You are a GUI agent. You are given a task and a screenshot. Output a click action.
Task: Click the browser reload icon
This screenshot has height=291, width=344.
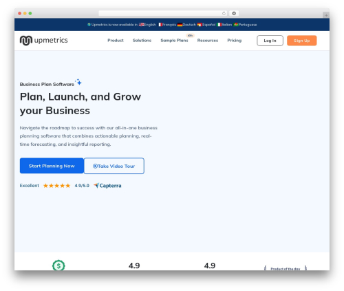pos(224,13)
